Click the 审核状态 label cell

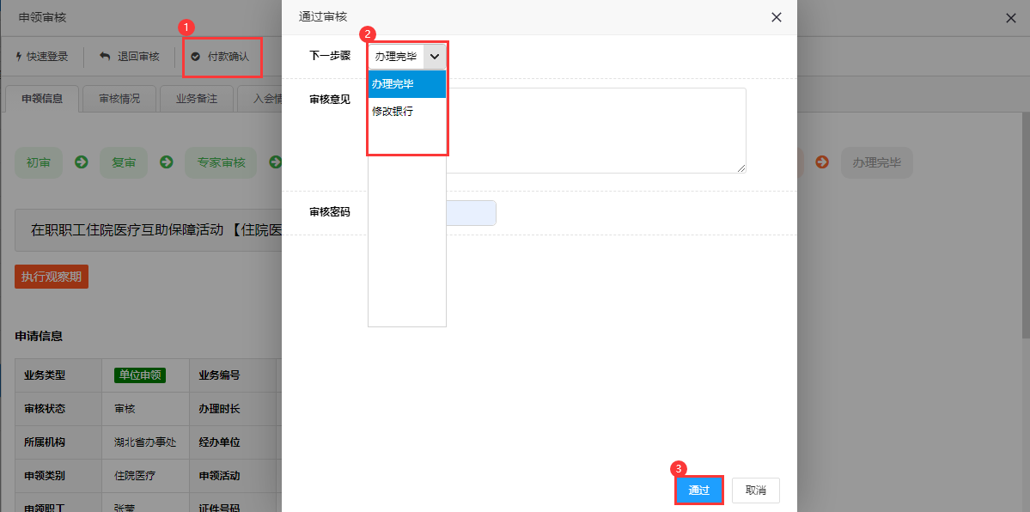tap(59, 409)
